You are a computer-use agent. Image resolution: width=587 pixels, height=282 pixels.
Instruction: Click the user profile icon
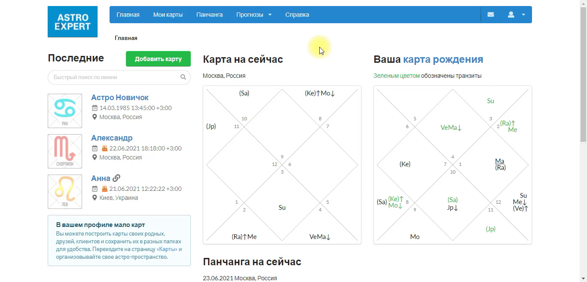(x=511, y=15)
